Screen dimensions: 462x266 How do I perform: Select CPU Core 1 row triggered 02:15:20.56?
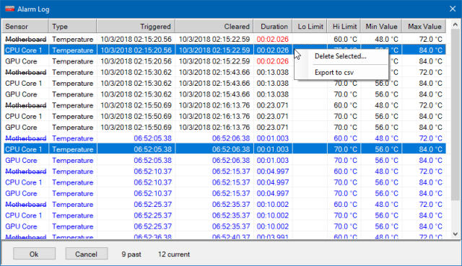click(225, 50)
